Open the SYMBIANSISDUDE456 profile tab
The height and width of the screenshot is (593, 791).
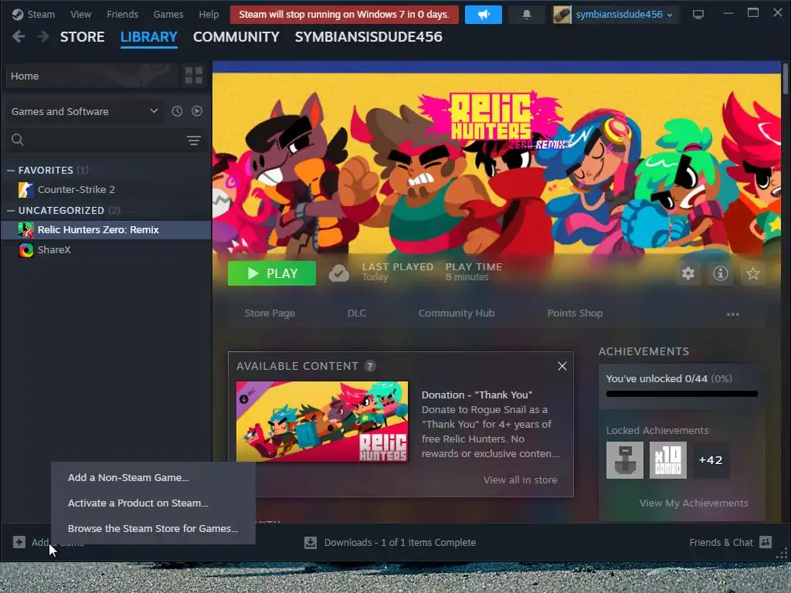[x=368, y=37]
